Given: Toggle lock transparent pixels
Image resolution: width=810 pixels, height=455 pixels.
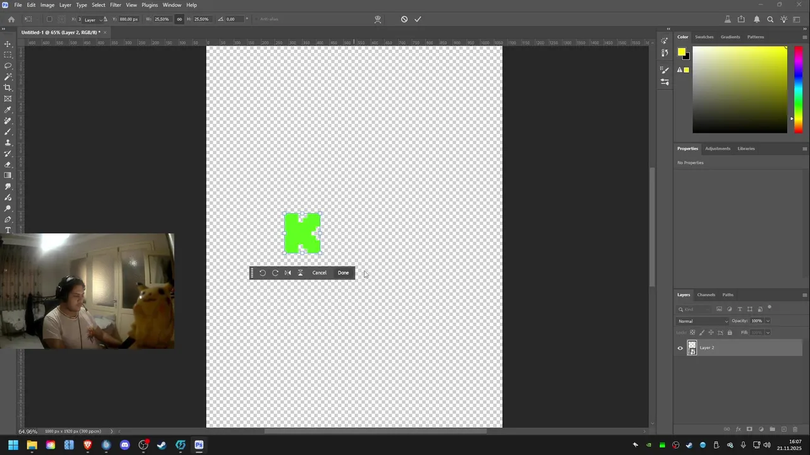Looking at the screenshot, I should (x=692, y=332).
